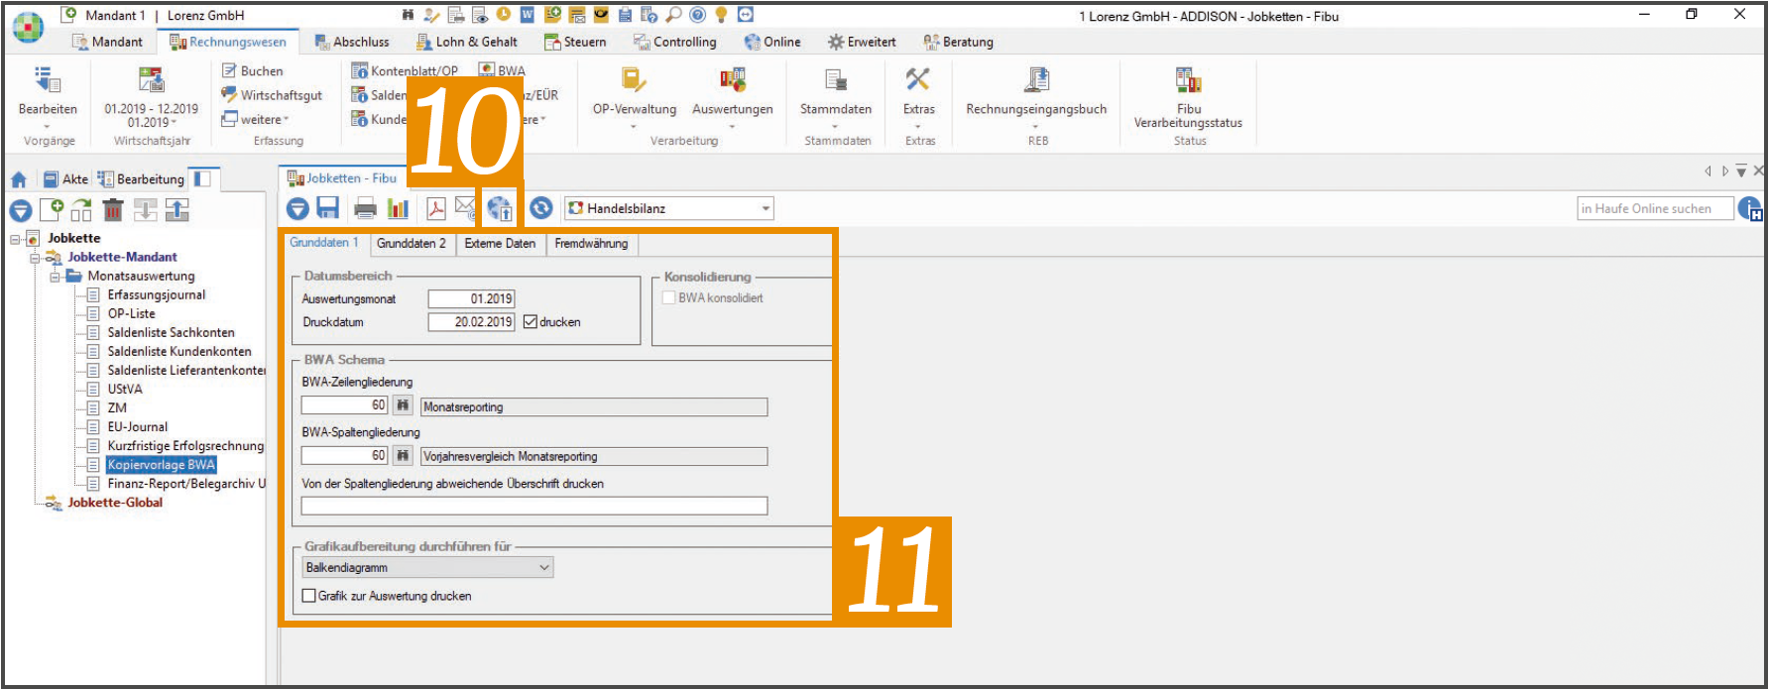Switch to the Grunddaten 2 tab
The image size is (1769, 689).
pyautogui.click(x=412, y=243)
